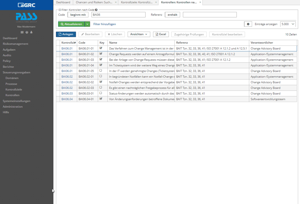Export the table with the Excel button
This screenshot has width=300, height=204.
[x=161, y=34]
